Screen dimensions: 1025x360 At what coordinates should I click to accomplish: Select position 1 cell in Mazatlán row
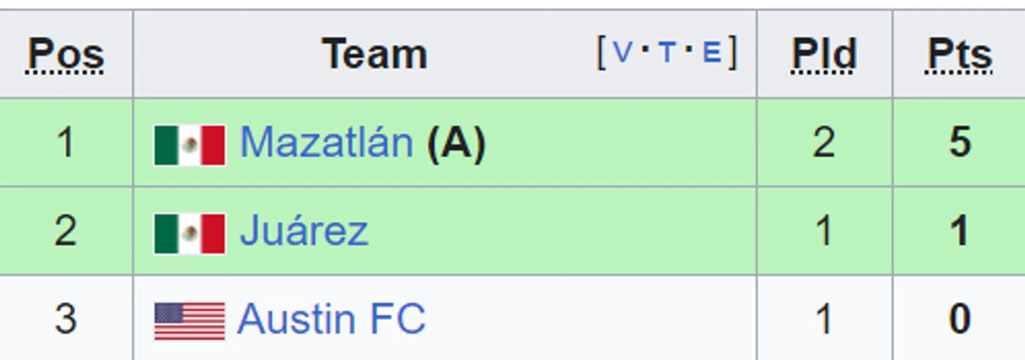click(66, 142)
